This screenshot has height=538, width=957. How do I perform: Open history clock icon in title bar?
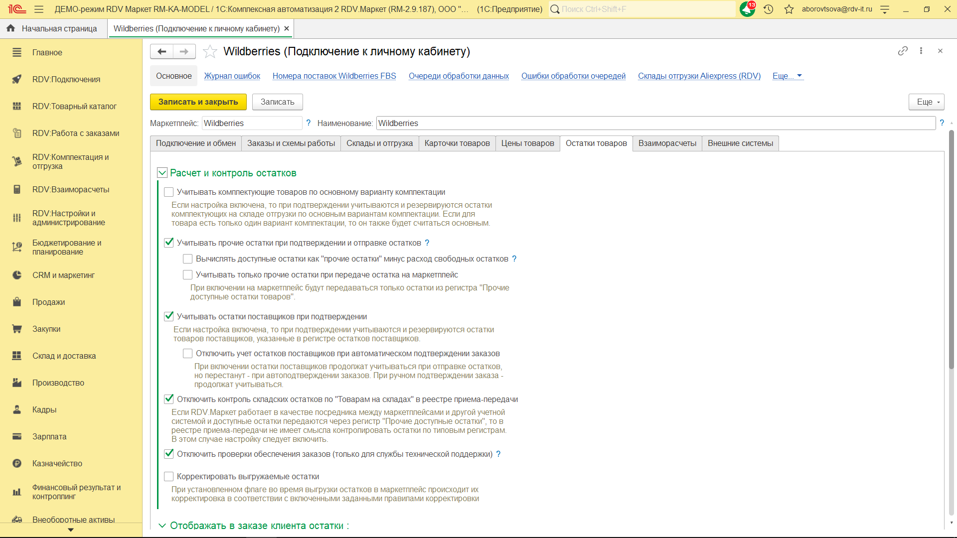tap(768, 9)
